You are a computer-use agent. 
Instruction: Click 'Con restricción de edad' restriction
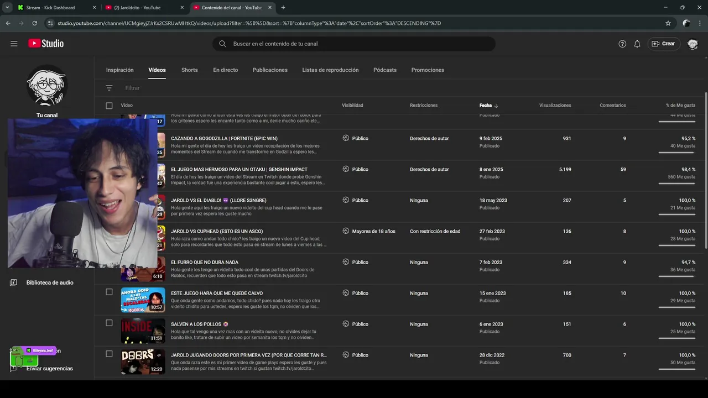tap(435, 231)
